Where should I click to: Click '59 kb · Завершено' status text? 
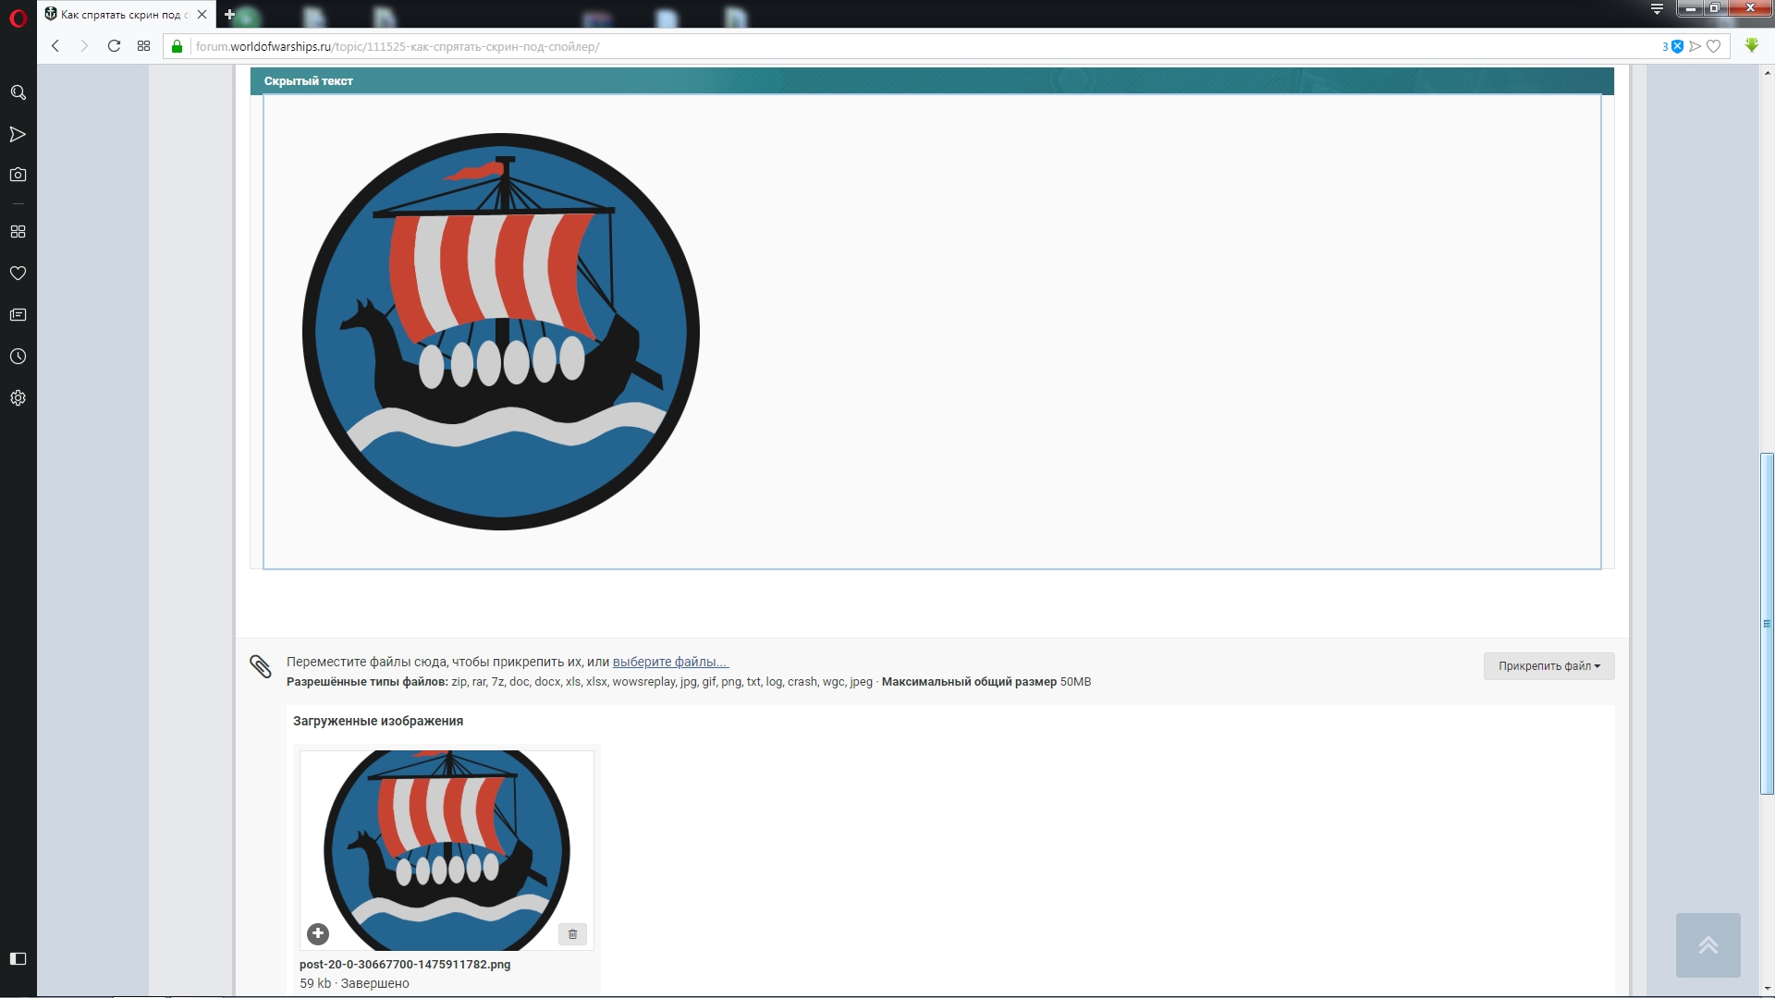click(x=354, y=983)
